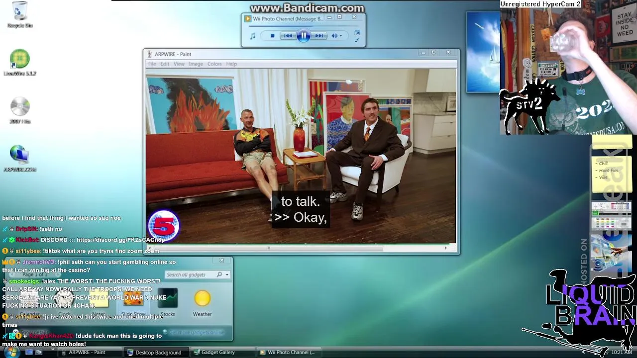Select the LimeWire 5.1.2 desktop icon
The width and height of the screenshot is (637, 358).
click(x=20, y=62)
